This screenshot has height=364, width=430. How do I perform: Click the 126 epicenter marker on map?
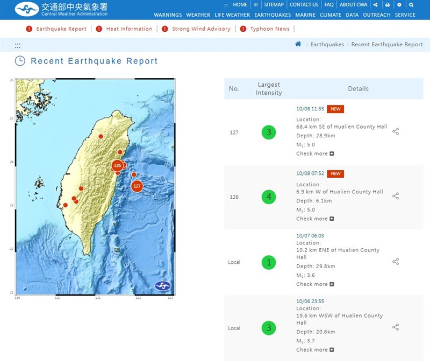click(x=117, y=165)
